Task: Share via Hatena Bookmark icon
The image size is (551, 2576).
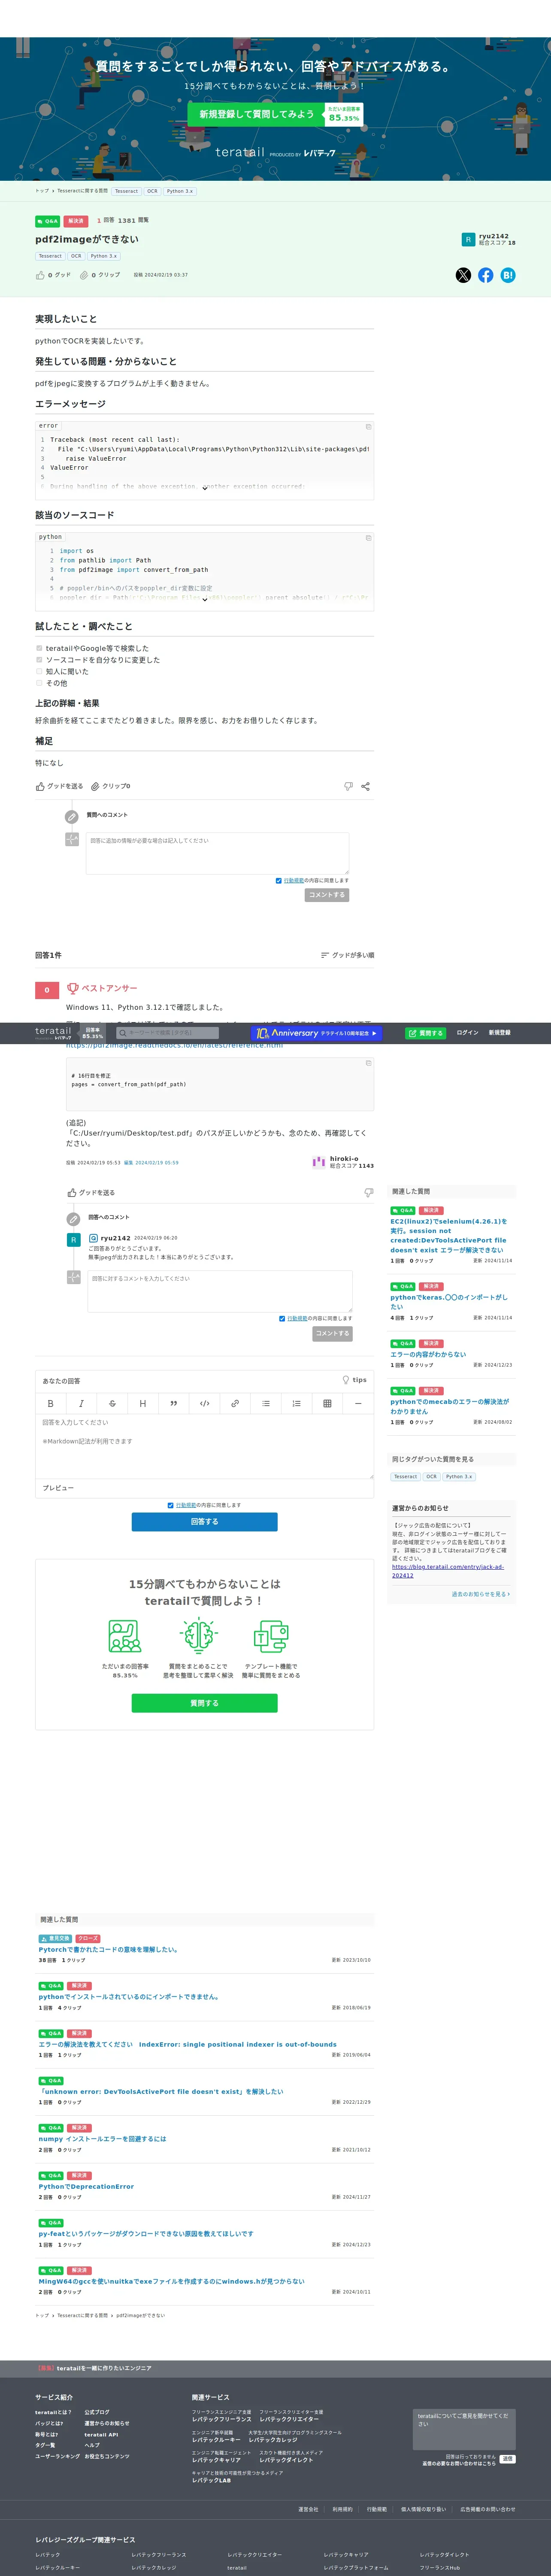Action: pyautogui.click(x=508, y=275)
